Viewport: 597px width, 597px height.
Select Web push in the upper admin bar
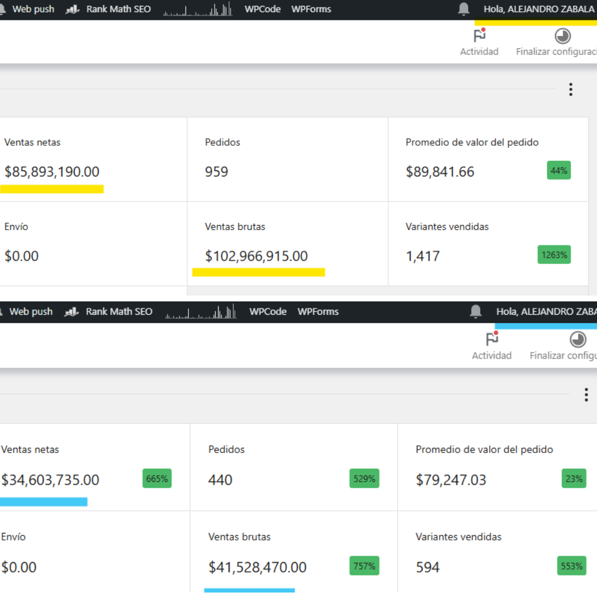pyautogui.click(x=33, y=9)
